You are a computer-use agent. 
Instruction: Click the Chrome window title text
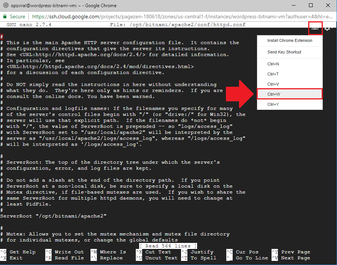click(64, 6)
